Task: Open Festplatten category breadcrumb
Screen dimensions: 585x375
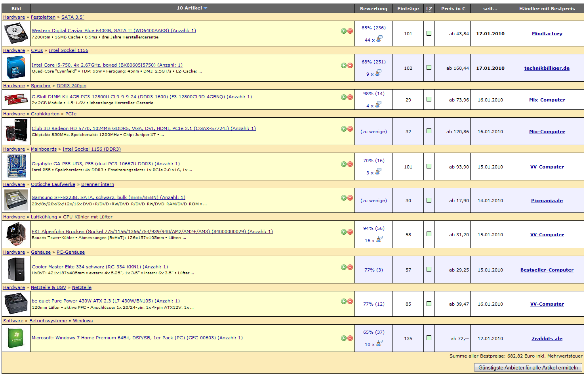Action: click(x=43, y=17)
